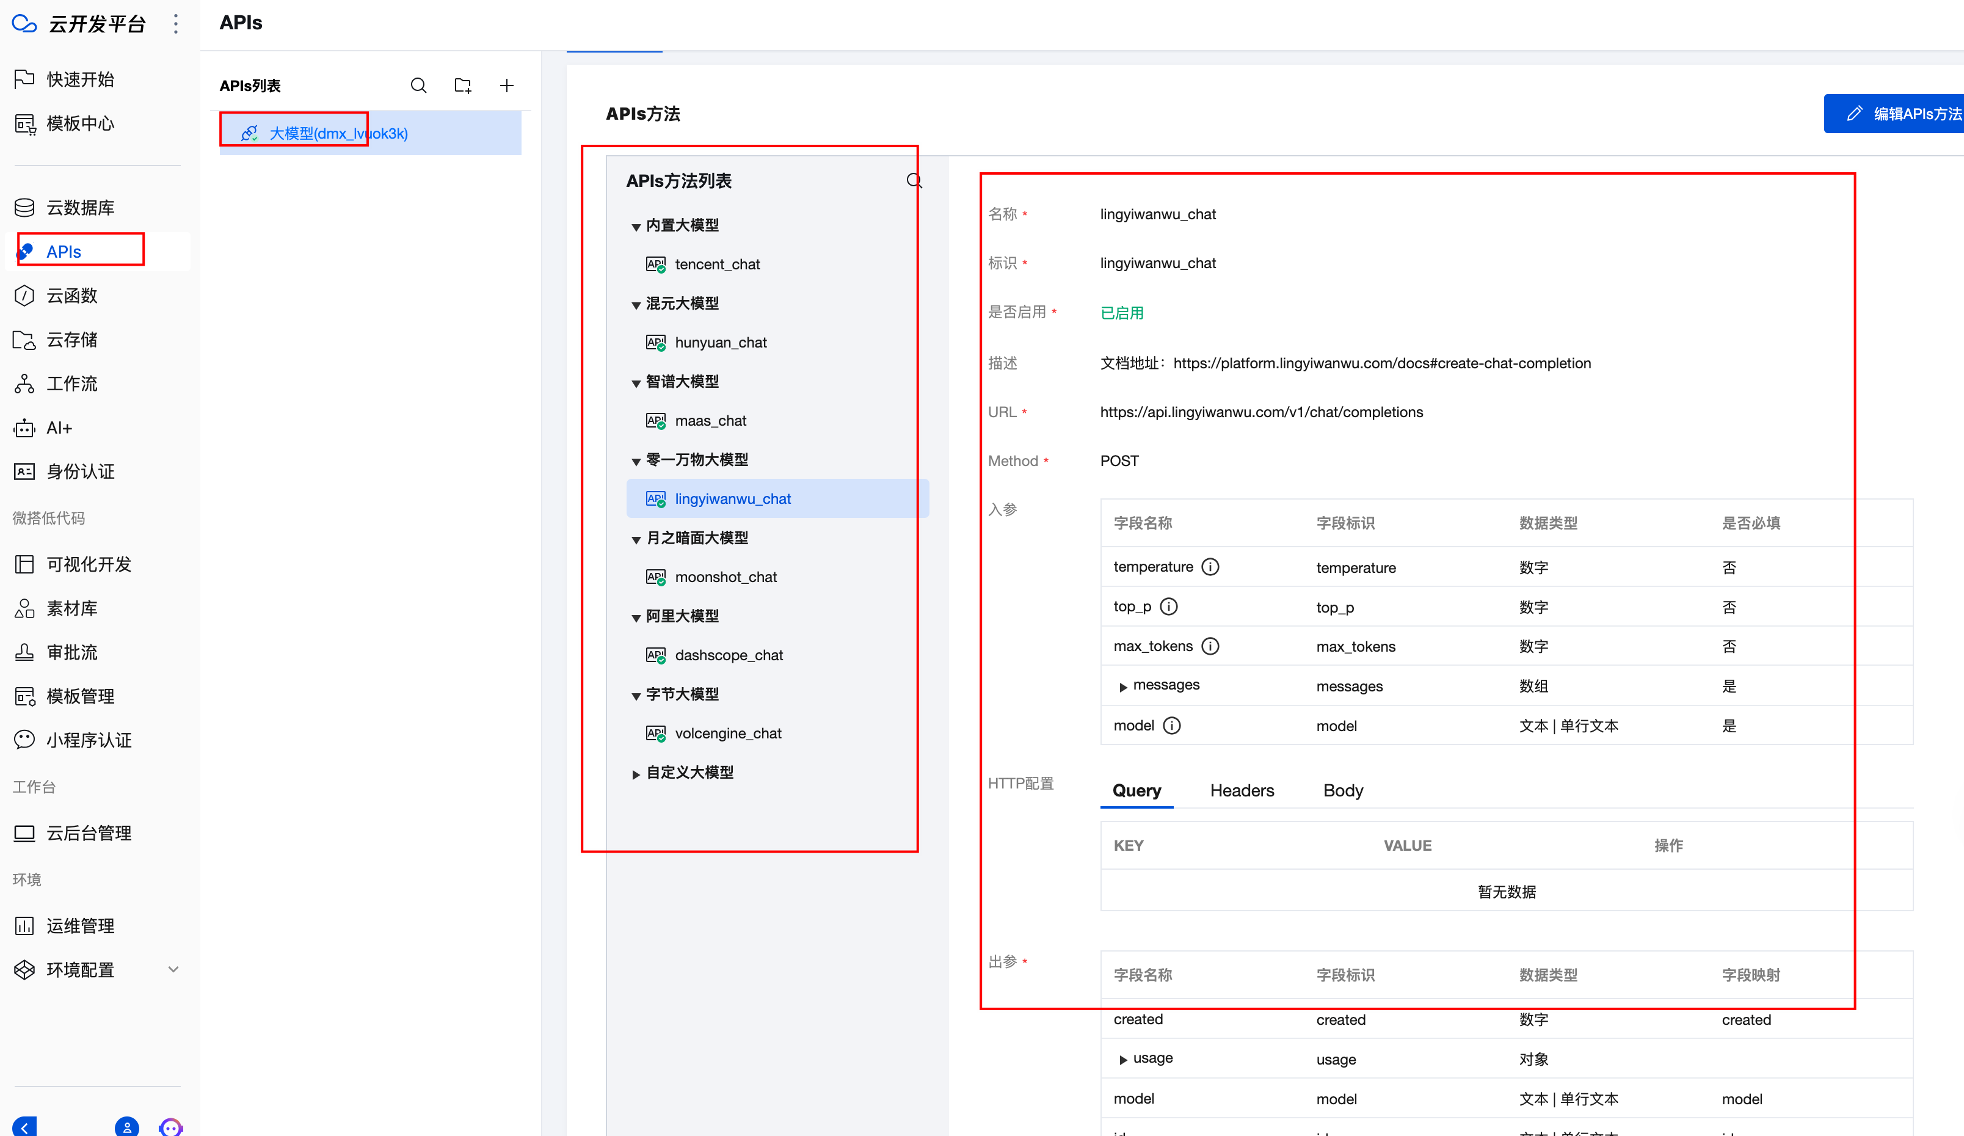
Task: Click the maas_chat API icon
Action: 655,421
